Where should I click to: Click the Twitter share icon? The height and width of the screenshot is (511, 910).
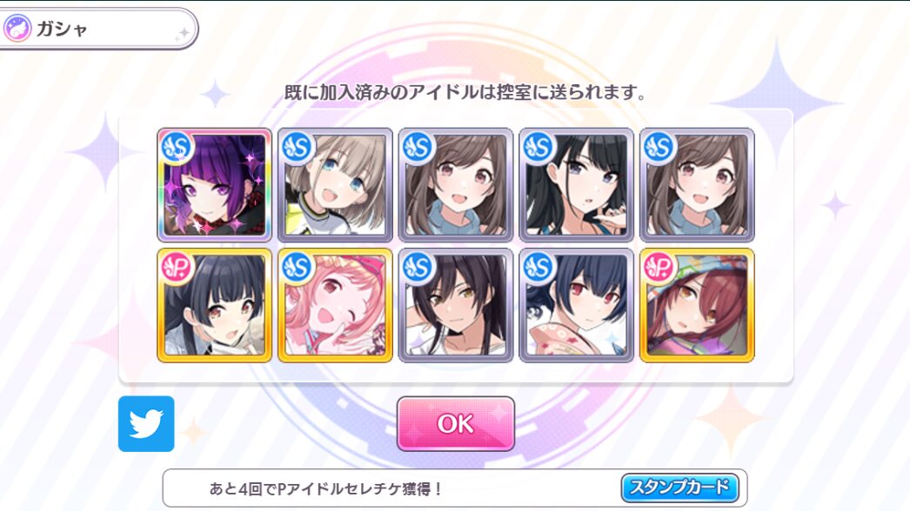click(x=146, y=423)
